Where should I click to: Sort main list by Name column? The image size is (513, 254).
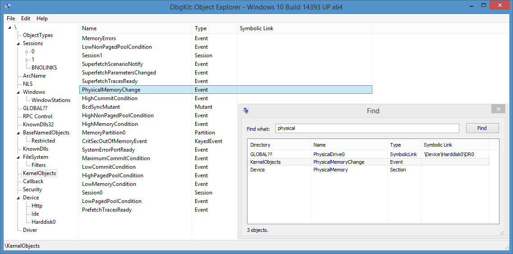135,28
